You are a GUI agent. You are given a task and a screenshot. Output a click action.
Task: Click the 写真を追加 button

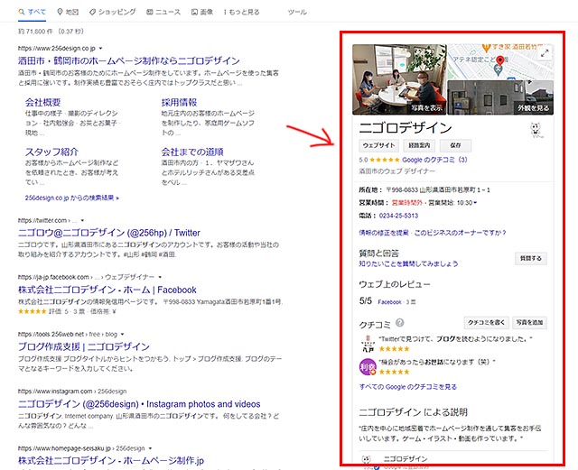tap(529, 323)
